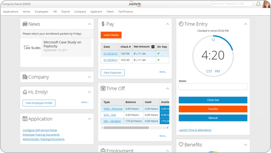The width and height of the screenshot is (271, 153).
Task: Sort by Net Amount column arrow
Action: [153, 47]
